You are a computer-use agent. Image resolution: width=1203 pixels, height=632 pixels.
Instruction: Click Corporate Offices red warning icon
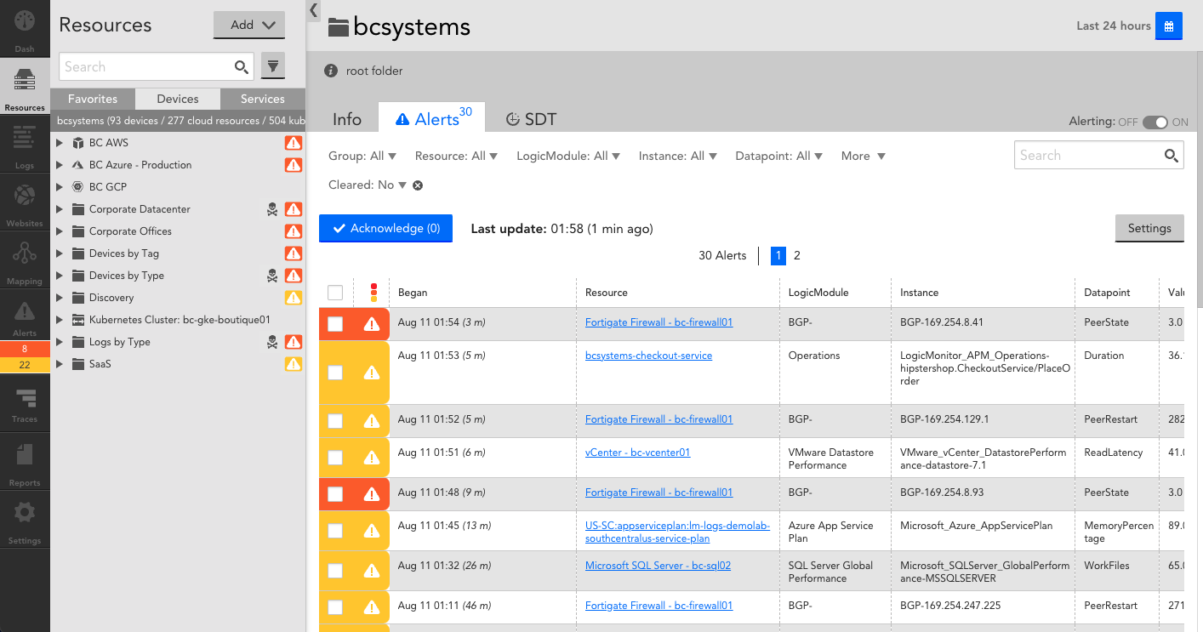click(x=294, y=231)
